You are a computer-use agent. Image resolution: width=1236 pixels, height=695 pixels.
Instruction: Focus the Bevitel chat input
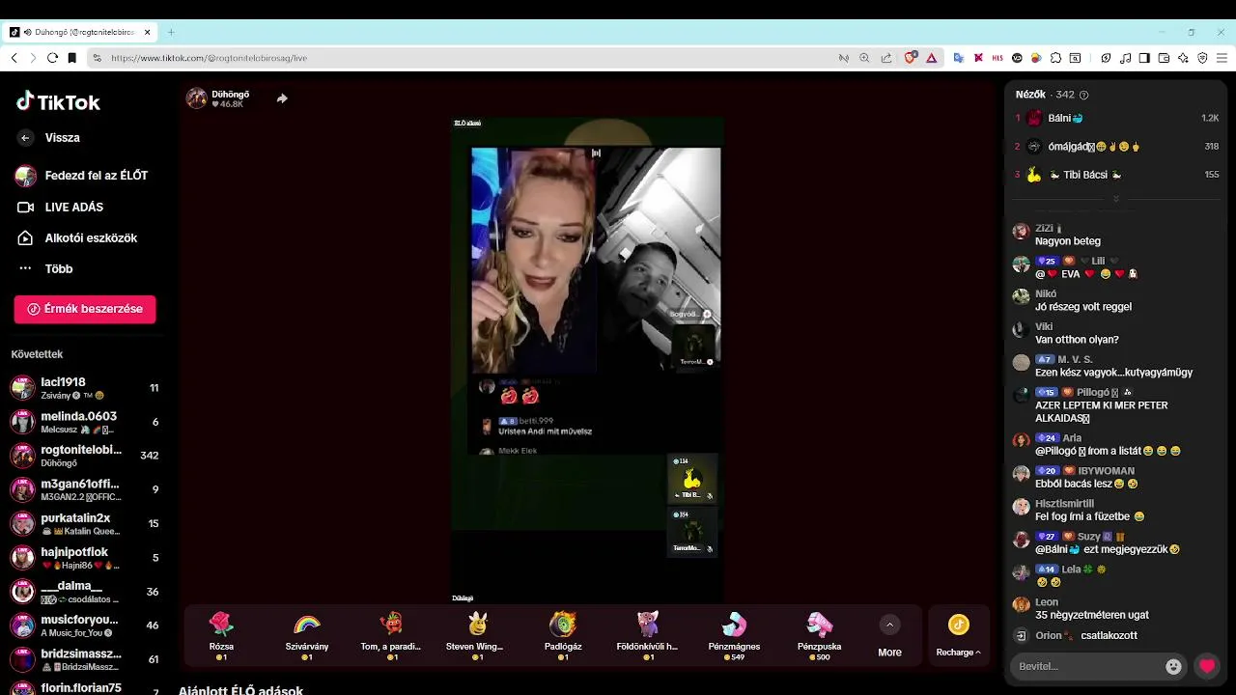1086,666
